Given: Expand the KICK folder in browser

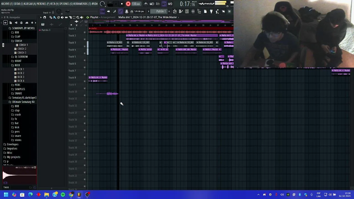Looking at the screenshot, I should pos(17,65).
